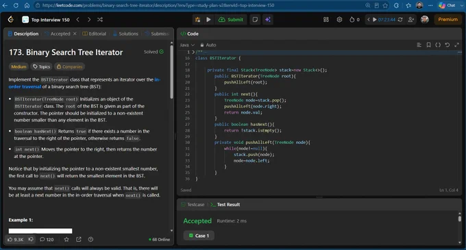Image resolution: width=466 pixels, height=250 pixels.
Task: Click the 68 Online indicator
Action: [159, 240]
